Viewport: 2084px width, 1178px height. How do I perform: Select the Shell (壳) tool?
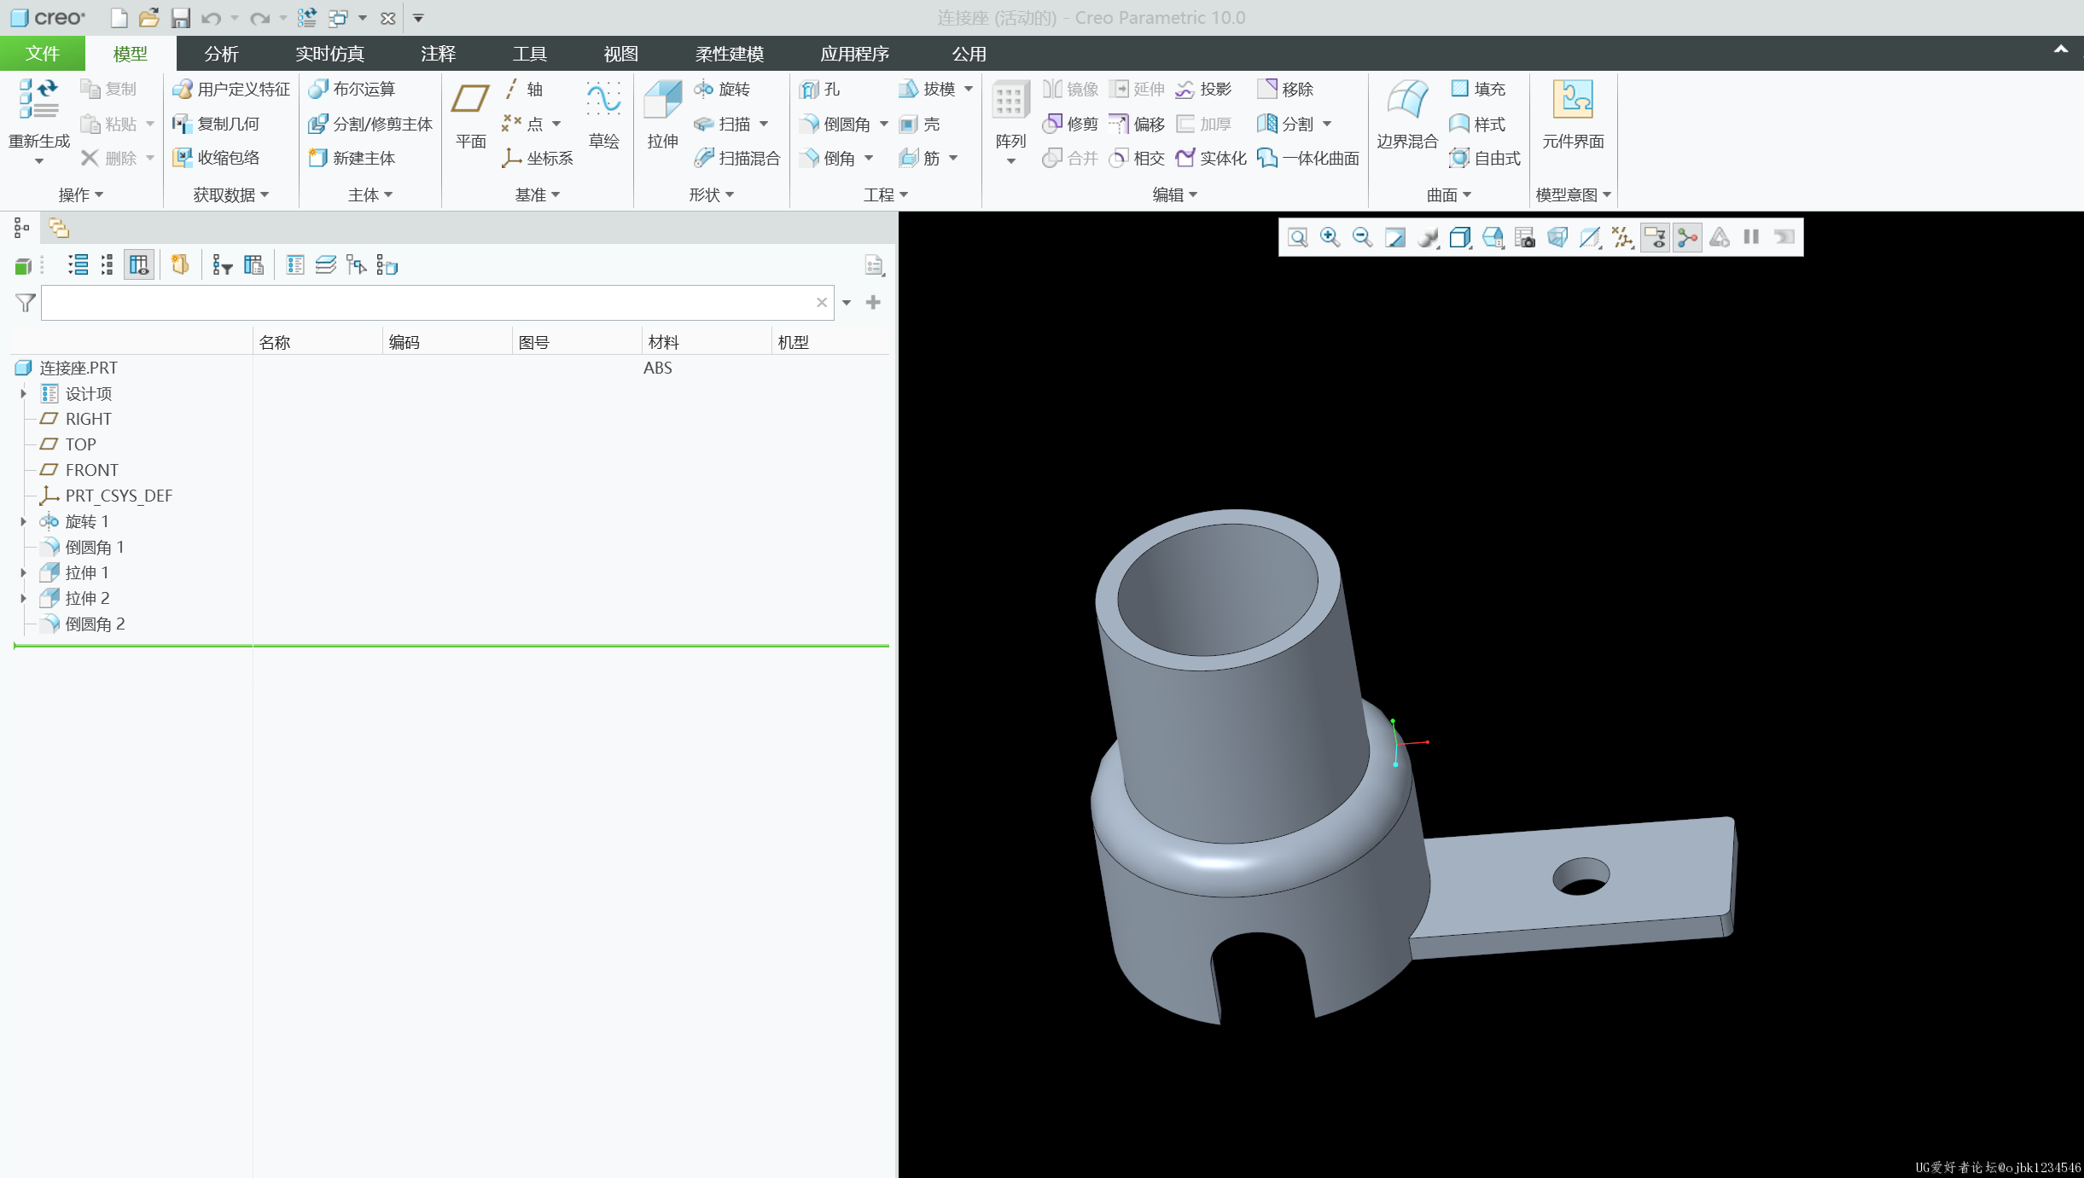pyautogui.click(x=920, y=124)
